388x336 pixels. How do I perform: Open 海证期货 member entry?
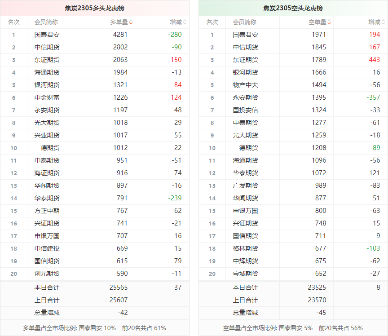pyautogui.click(x=47, y=173)
